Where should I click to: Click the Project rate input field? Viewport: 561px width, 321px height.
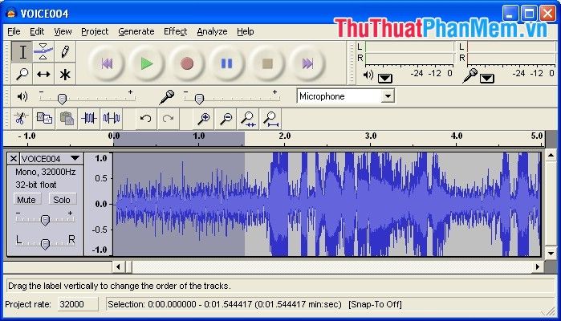click(x=79, y=304)
